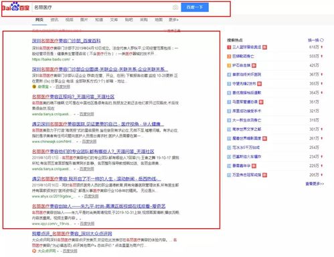
Task: Click the 321万 count in hot searches
Action: coord(314,111)
